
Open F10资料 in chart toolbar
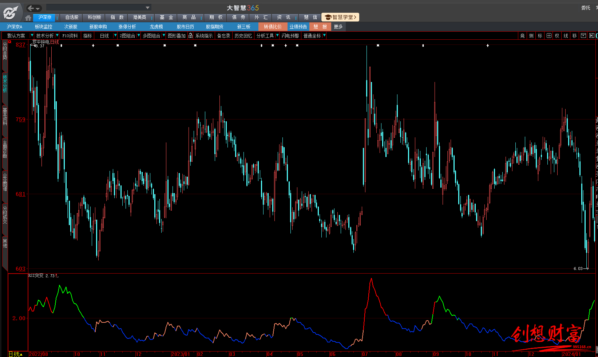point(70,36)
